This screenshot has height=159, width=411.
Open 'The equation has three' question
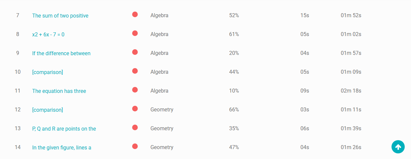[59, 91]
